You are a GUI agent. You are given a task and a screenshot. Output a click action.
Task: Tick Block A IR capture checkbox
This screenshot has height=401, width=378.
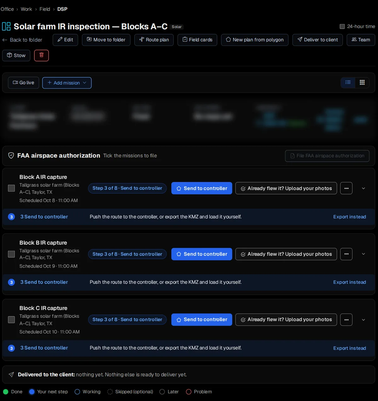click(11, 188)
